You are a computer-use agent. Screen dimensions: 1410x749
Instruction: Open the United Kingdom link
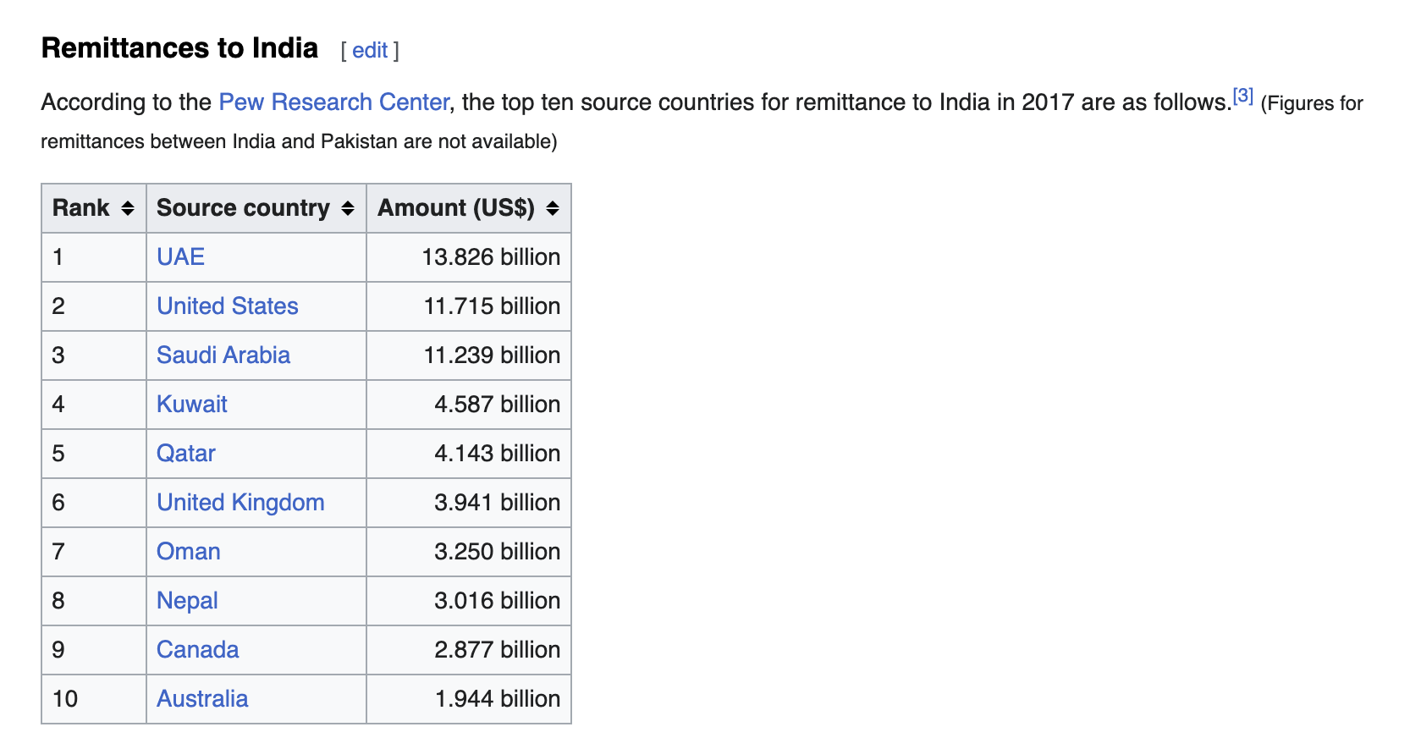click(x=240, y=503)
